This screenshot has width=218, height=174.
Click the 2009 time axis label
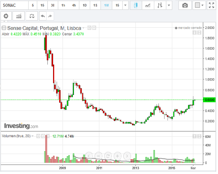63,168
